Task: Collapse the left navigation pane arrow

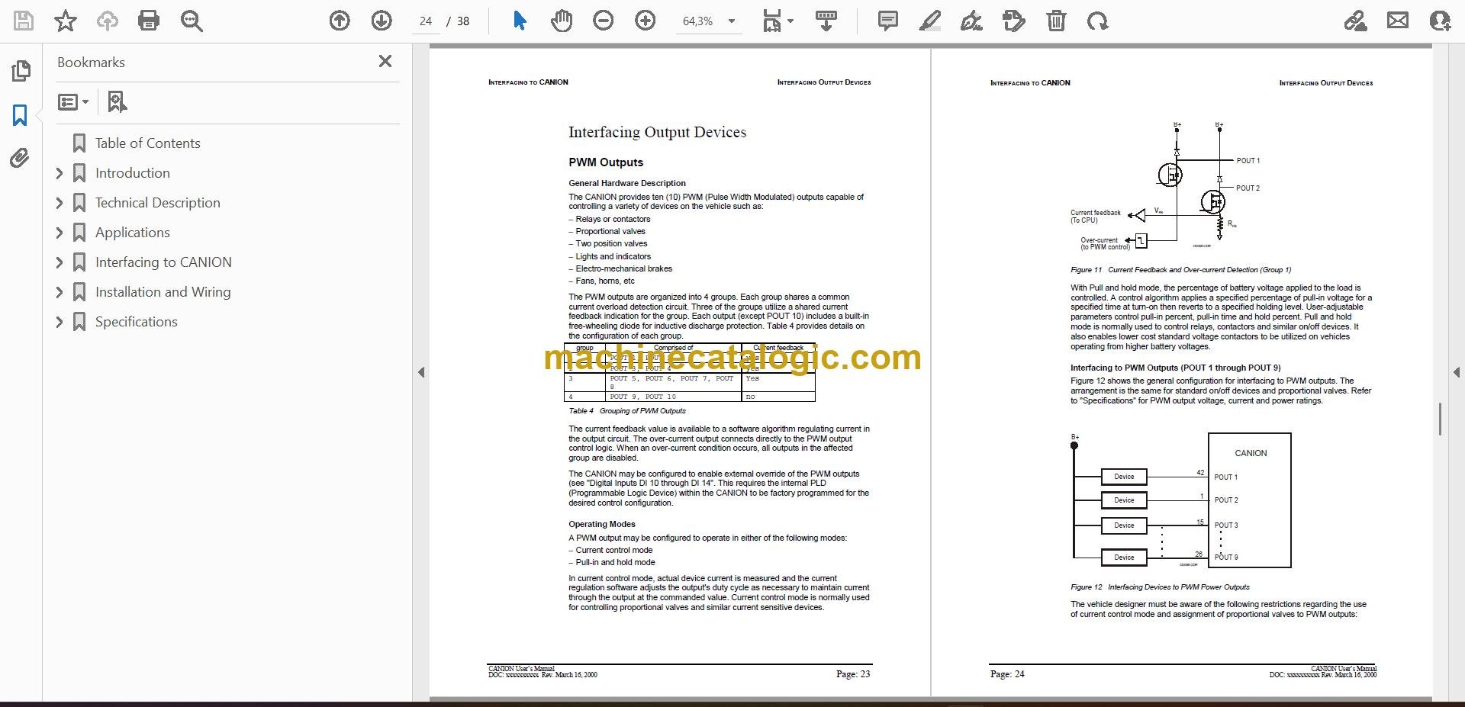Action: tap(421, 372)
